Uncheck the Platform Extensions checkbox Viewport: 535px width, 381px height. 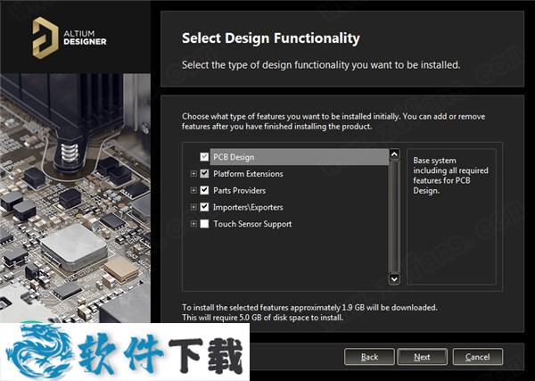coord(204,173)
